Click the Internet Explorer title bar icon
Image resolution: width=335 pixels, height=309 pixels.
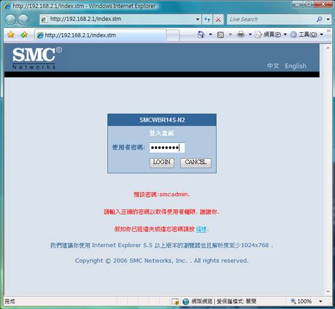tap(7, 6)
